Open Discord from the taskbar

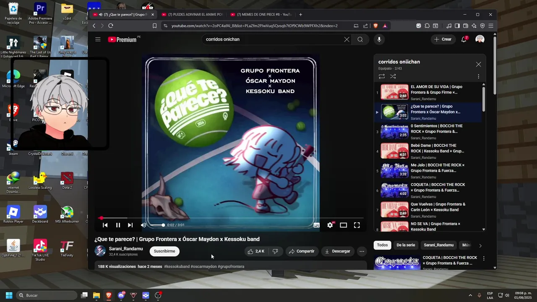(x=121, y=295)
